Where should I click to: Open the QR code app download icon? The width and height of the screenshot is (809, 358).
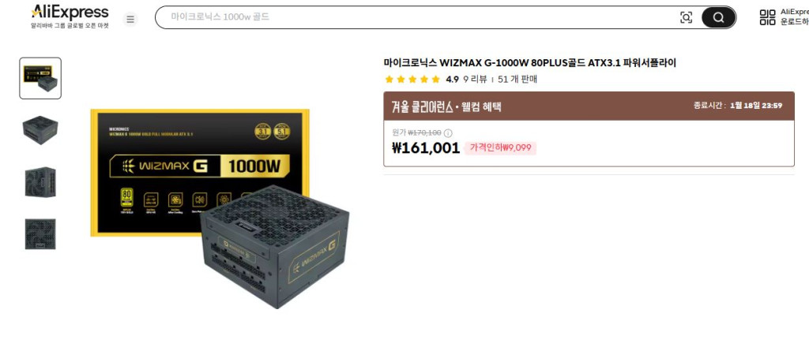point(767,17)
